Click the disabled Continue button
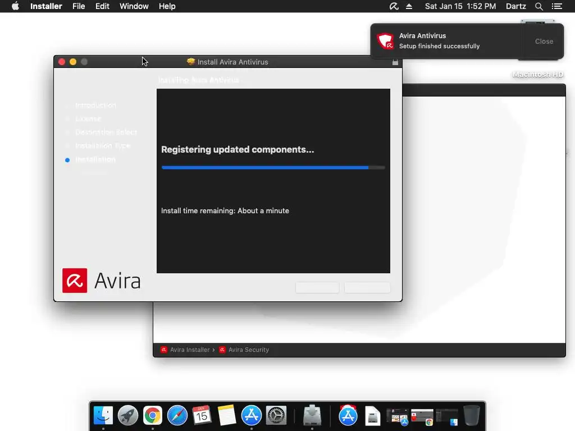 point(367,288)
